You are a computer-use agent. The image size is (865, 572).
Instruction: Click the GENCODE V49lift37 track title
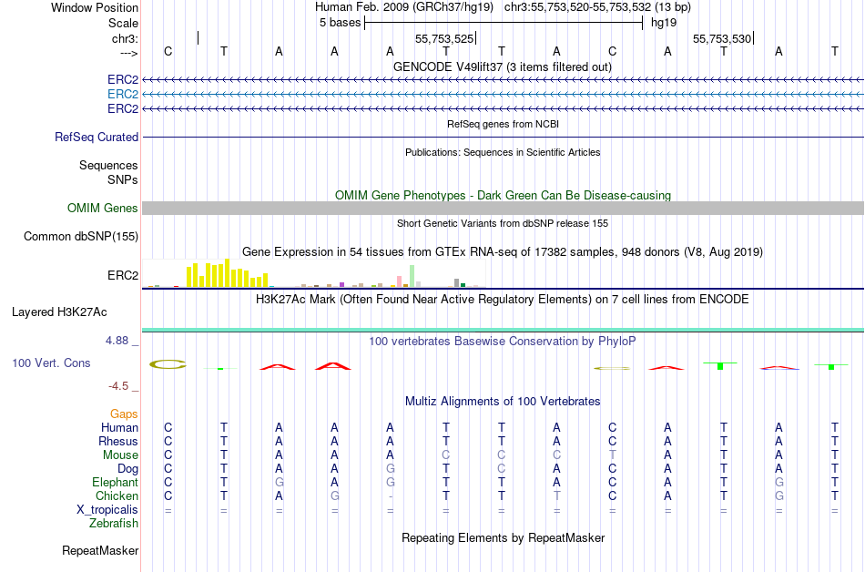point(503,67)
